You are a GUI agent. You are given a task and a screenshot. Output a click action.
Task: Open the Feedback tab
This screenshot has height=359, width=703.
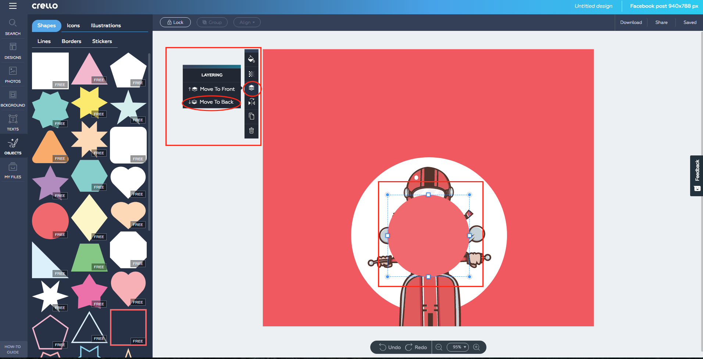(697, 176)
